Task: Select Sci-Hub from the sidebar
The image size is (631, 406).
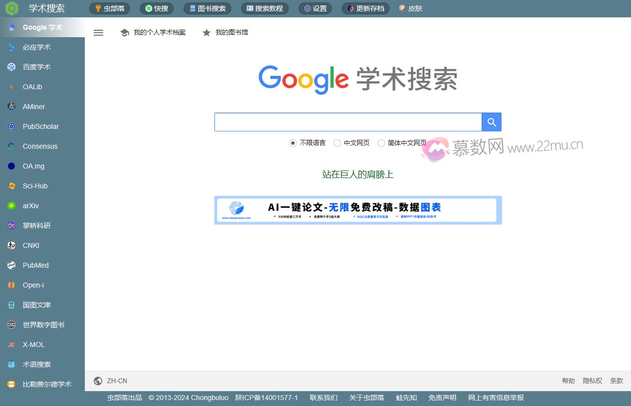Action: click(34, 186)
